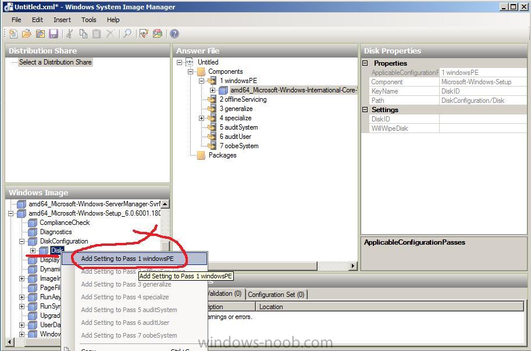
Task: Collapse the 1 windowsPE pass
Action: (x=201, y=81)
